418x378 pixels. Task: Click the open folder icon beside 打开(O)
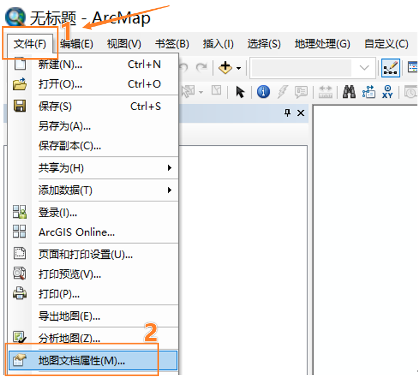point(20,84)
